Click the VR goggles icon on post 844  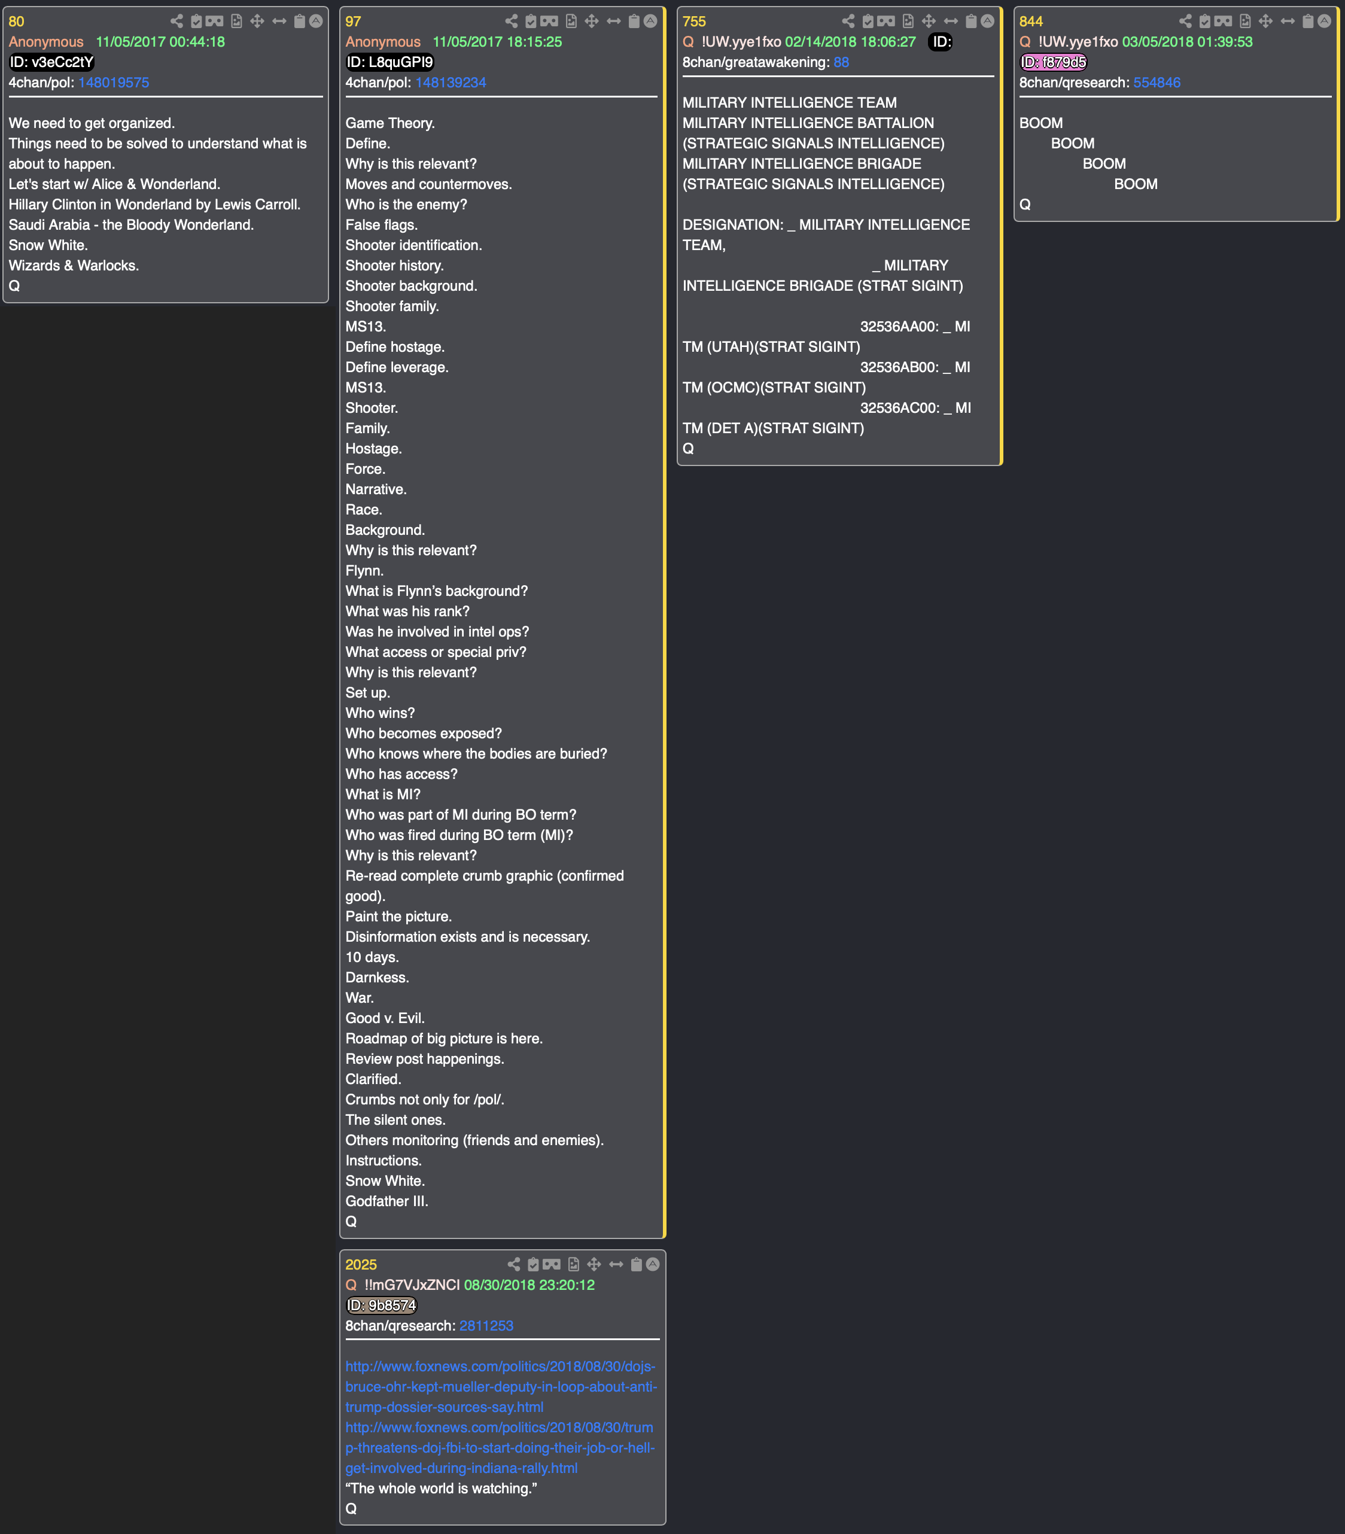(1224, 21)
